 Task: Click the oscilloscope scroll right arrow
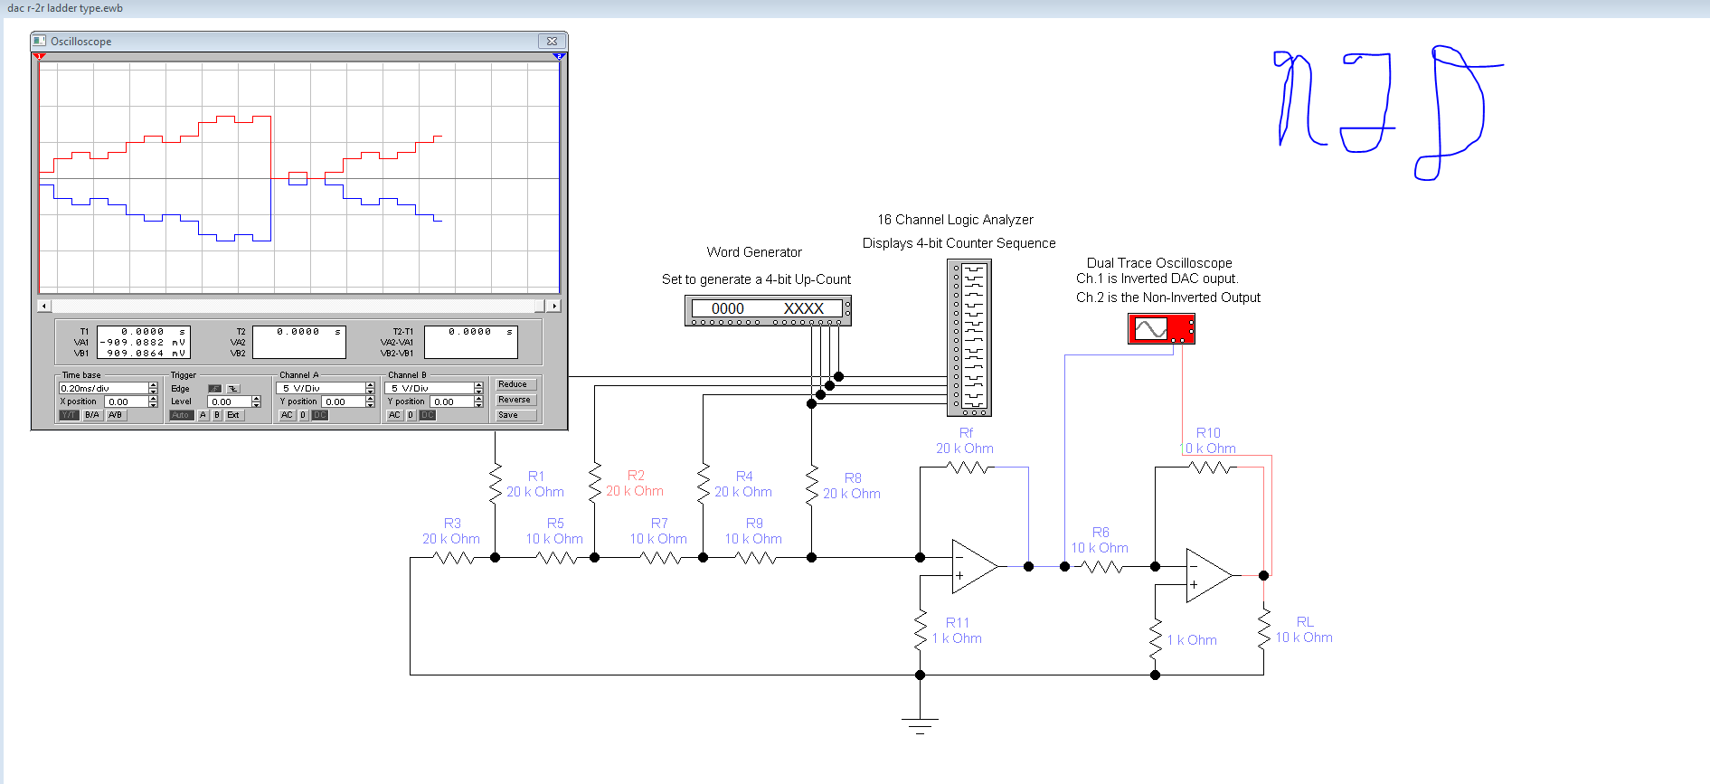[554, 306]
